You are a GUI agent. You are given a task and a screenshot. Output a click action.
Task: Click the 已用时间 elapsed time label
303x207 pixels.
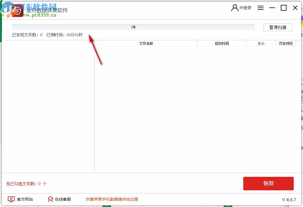(x=64, y=35)
